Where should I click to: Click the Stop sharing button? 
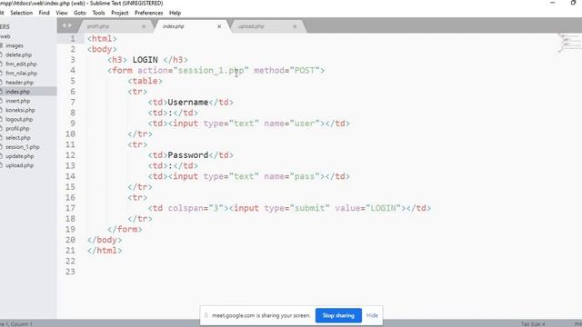tap(338, 315)
